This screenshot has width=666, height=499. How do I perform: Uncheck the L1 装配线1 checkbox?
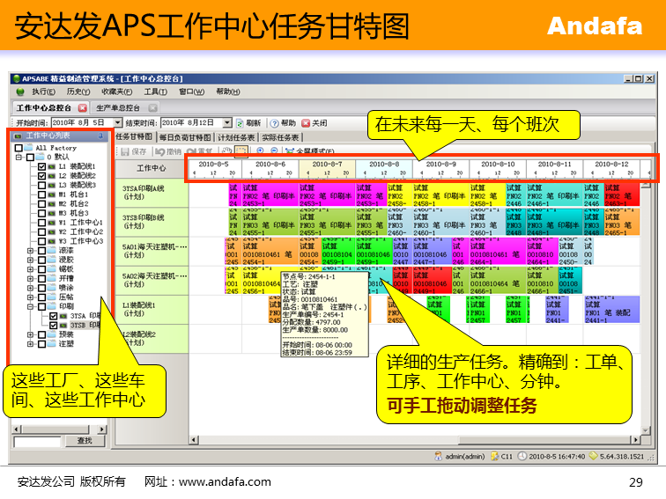tap(41, 166)
